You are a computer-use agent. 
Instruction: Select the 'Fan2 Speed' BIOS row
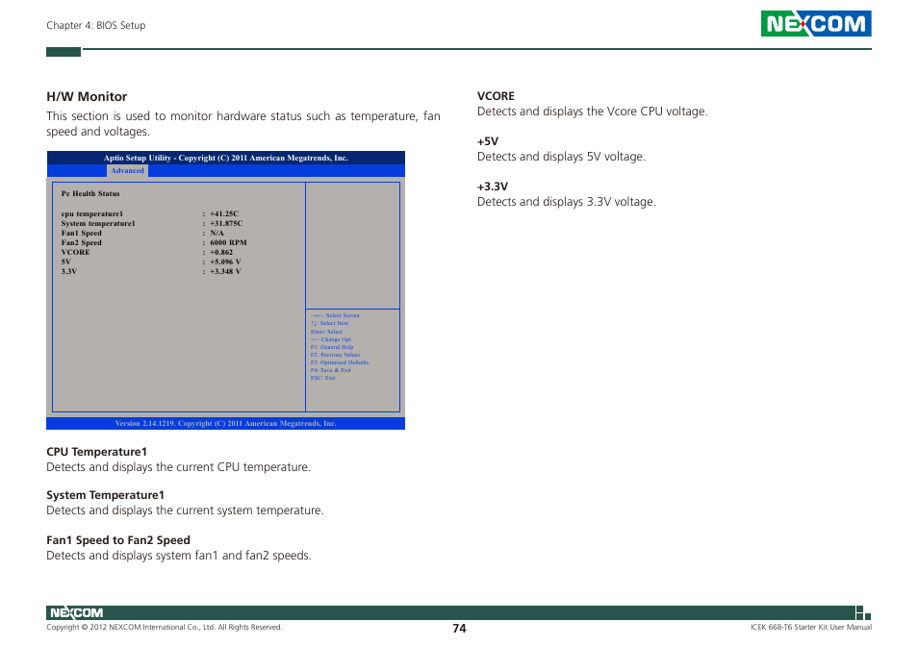[x=154, y=242]
